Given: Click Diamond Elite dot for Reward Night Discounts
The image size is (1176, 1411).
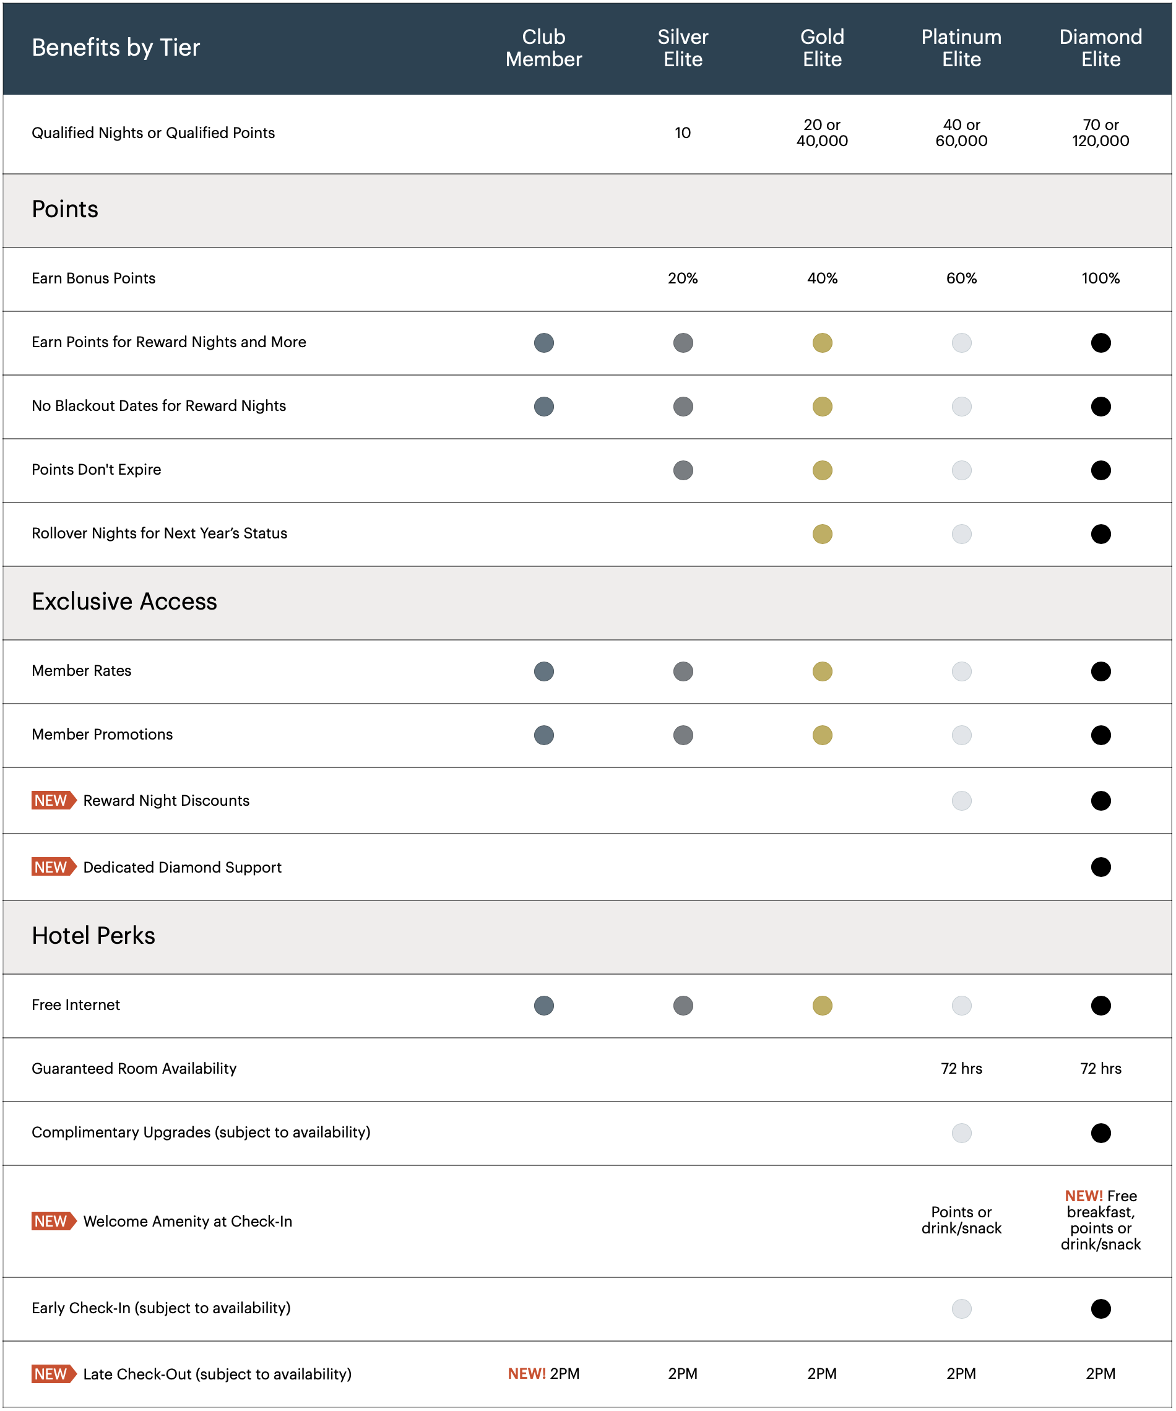Looking at the screenshot, I should (x=1100, y=801).
